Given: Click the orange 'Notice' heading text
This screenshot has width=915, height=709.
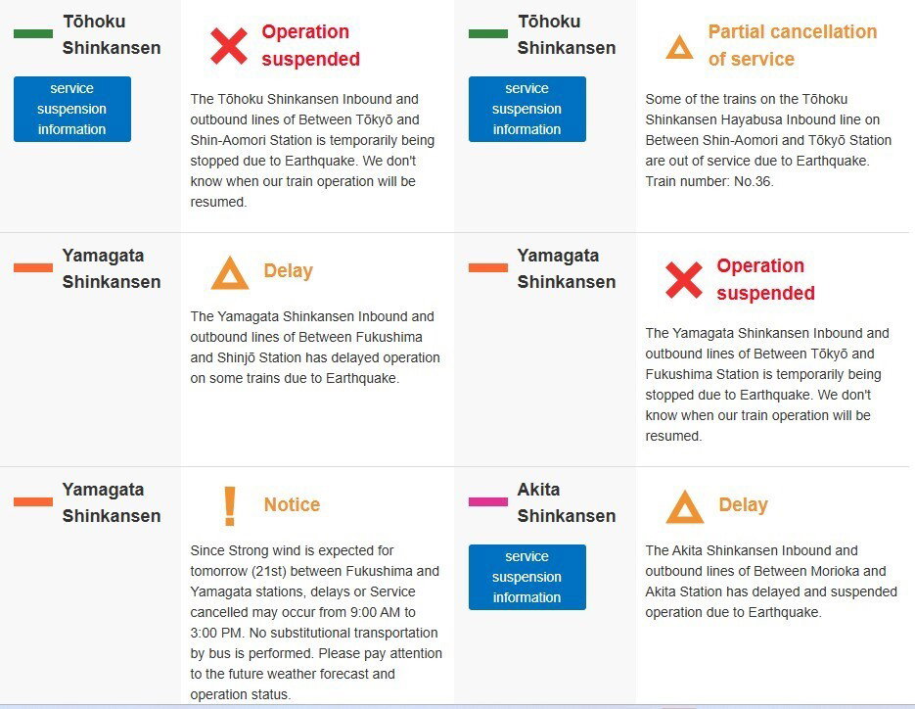Looking at the screenshot, I should (292, 504).
